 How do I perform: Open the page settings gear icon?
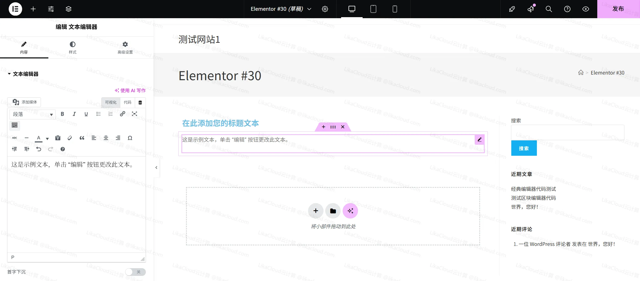[325, 9]
